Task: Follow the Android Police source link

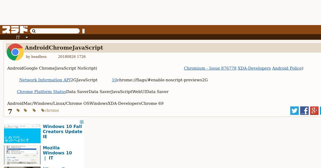Action: [x=287, y=68]
